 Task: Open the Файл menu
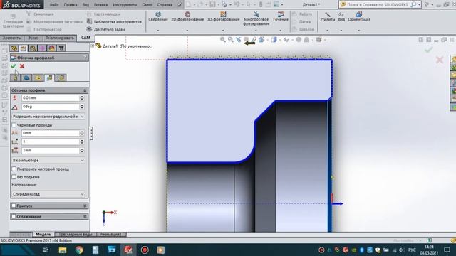54,5
